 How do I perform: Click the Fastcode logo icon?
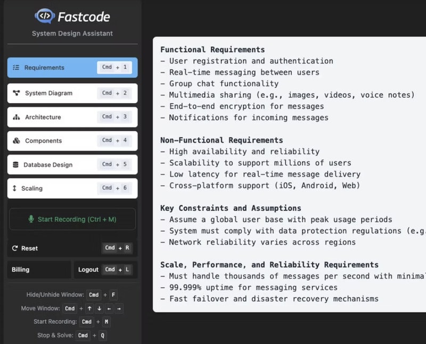pos(45,16)
